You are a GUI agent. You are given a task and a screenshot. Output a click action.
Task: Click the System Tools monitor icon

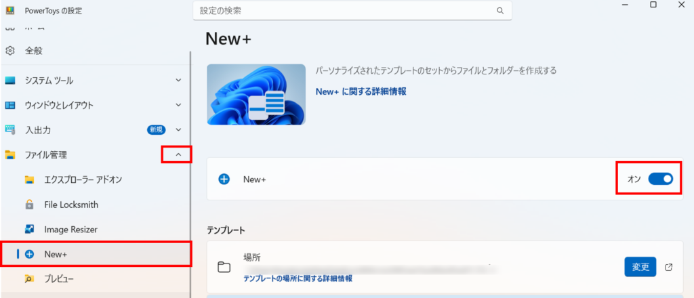click(9, 81)
